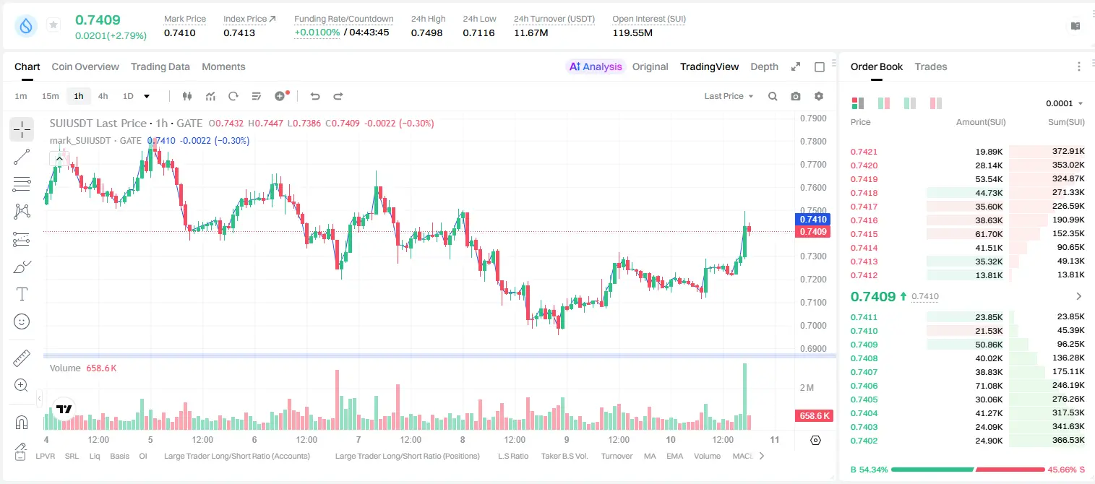The height and width of the screenshot is (484, 1095).
Task: Add SUI to favorites with star icon
Action: tap(53, 25)
